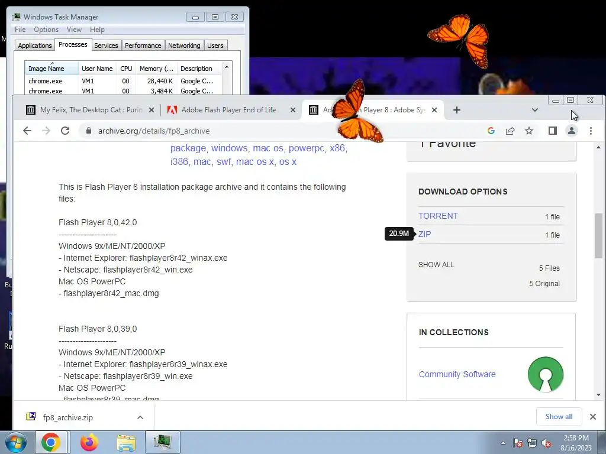606x454 pixels.
Task: Switch to My Felix, The Desktop Cat tab
Action: [91, 110]
